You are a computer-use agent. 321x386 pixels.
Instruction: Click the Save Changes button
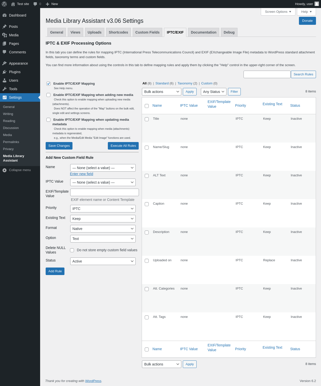point(59,146)
